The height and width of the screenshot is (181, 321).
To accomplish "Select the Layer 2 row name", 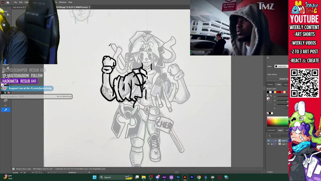I will tap(284, 141).
